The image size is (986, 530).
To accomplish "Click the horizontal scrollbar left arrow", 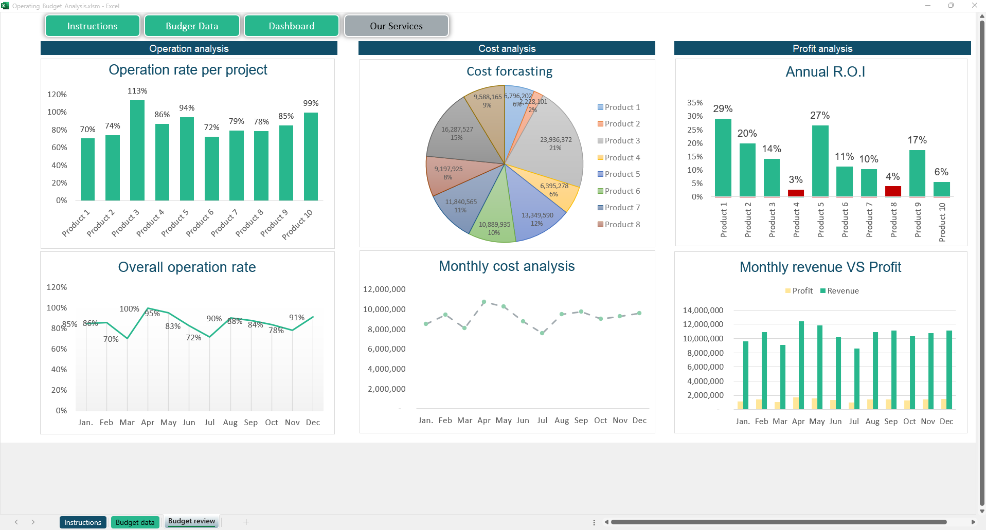I will click(x=607, y=522).
